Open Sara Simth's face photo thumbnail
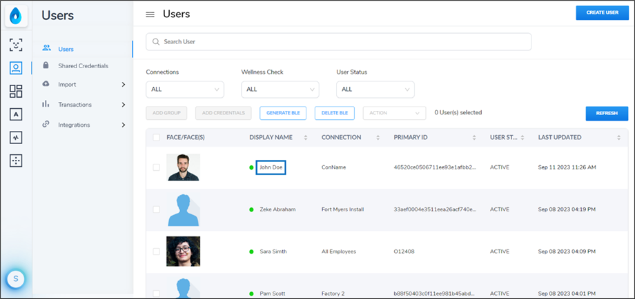Screen dimensions: 635x299 tap(183, 251)
